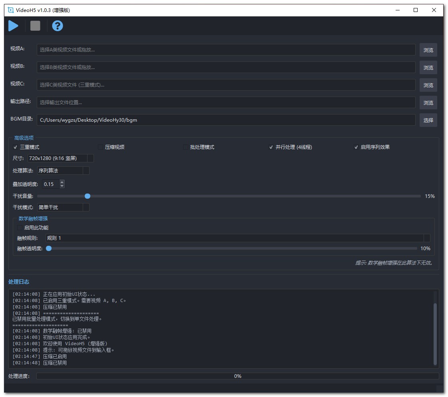The image size is (448, 397).
Task: Click the processing log scrollbar
Action: (435, 334)
